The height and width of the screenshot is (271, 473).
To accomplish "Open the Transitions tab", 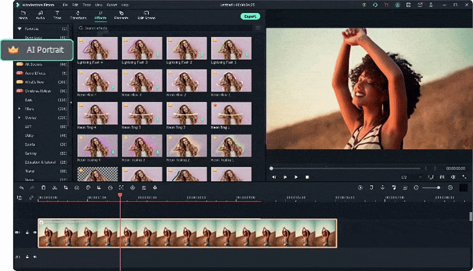I will [x=78, y=15].
